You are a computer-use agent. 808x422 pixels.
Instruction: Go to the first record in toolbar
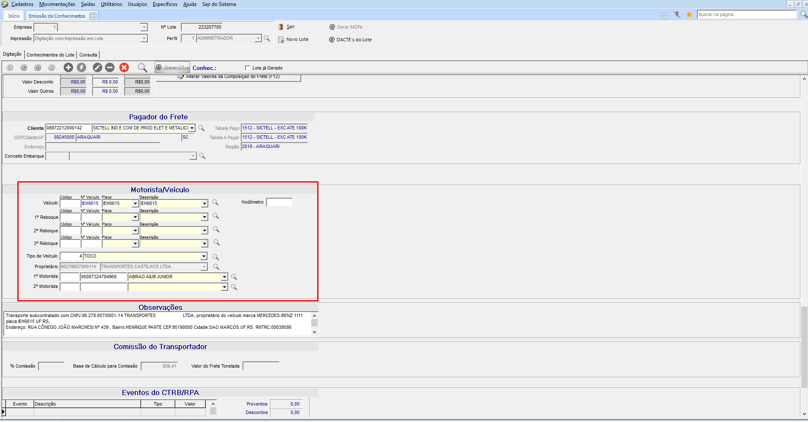tap(10, 67)
